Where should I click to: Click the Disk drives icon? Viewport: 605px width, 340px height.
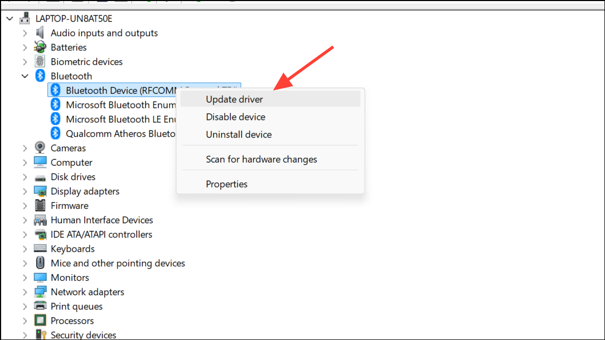[39, 176]
